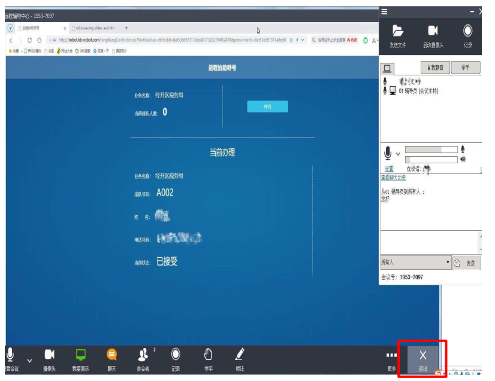
Task: Select the computer participants tab in side panel
Action: pyautogui.click(x=387, y=68)
